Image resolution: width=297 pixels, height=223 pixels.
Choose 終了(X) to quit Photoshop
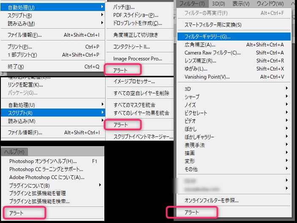[x=16, y=67]
